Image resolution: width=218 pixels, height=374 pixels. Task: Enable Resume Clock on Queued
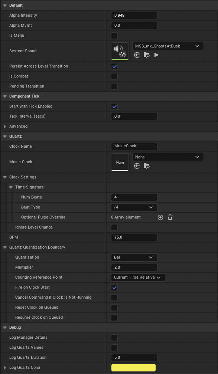tap(114, 318)
